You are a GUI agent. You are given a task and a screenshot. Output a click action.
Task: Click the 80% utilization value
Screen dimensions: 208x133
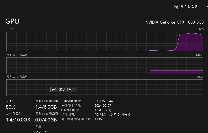11,107
